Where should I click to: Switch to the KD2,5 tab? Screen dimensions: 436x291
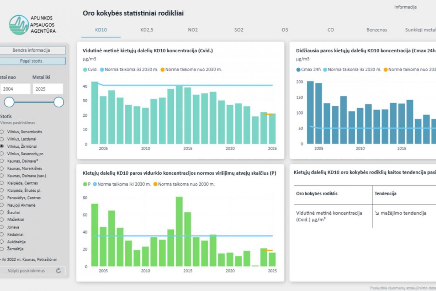(x=147, y=30)
